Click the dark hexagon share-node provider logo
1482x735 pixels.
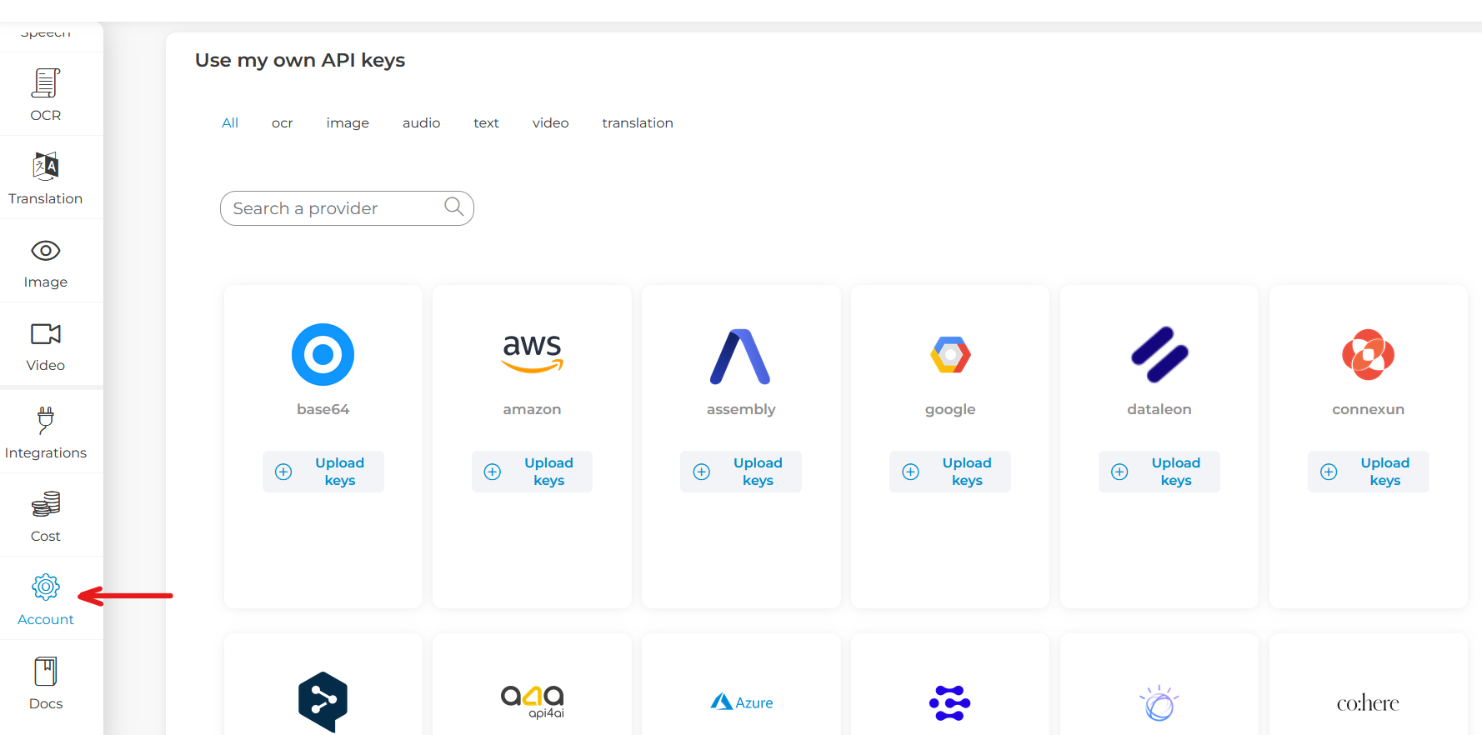coord(323,702)
